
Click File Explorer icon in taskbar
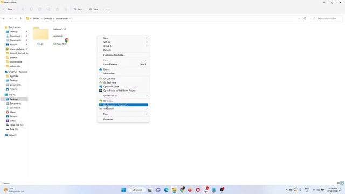click(174, 190)
